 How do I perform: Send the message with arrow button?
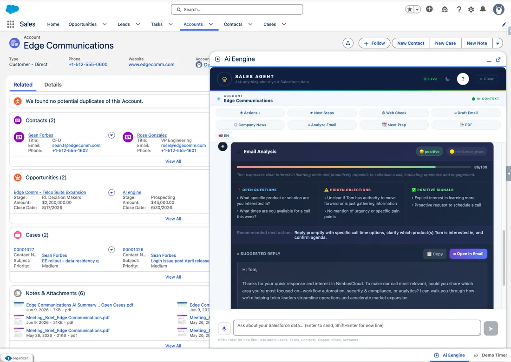[491, 328]
